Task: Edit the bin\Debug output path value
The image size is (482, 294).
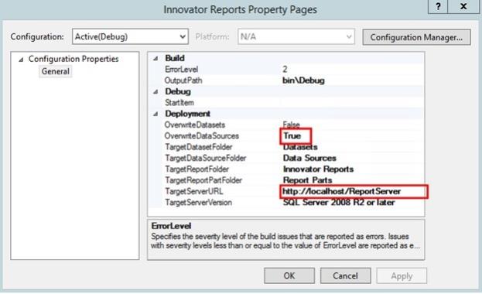Action: coord(303,80)
